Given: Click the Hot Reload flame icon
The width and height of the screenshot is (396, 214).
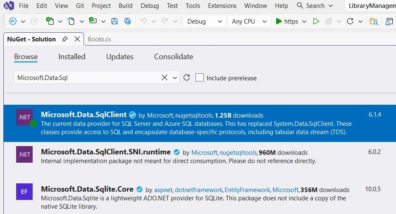Looking at the screenshot, I should [x=329, y=22].
